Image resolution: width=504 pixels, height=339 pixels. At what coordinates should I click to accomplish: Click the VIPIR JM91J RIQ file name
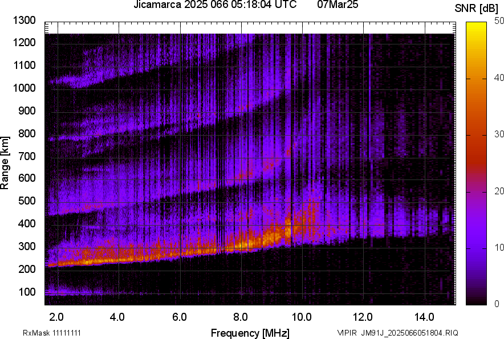(x=397, y=333)
